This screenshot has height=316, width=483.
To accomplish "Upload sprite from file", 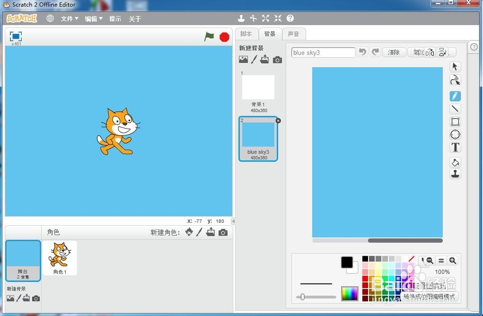I will pyautogui.click(x=211, y=232).
